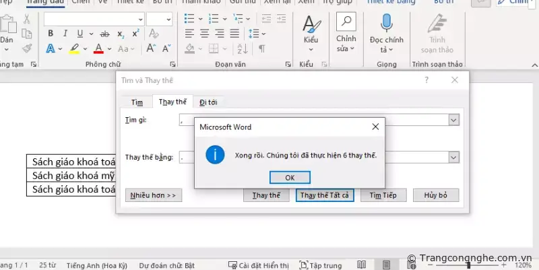Open the font color picker arrow
Image resolution: width=539 pixels, height=270 pixels.
109,48
